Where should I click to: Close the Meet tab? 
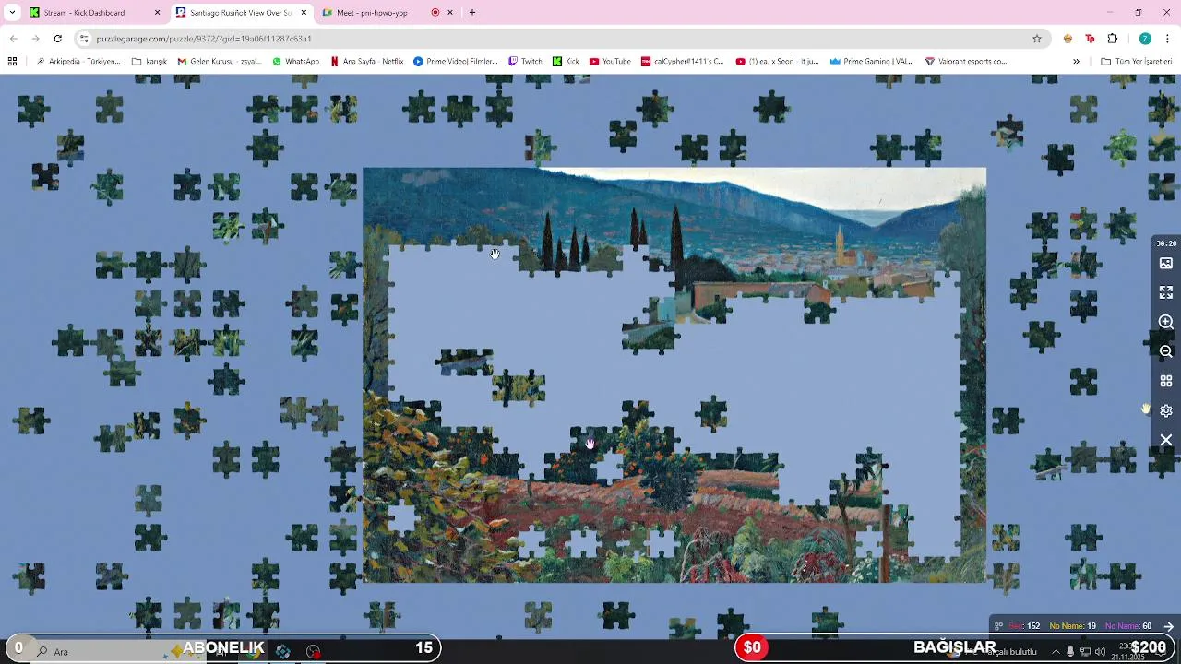coord(450,13)
